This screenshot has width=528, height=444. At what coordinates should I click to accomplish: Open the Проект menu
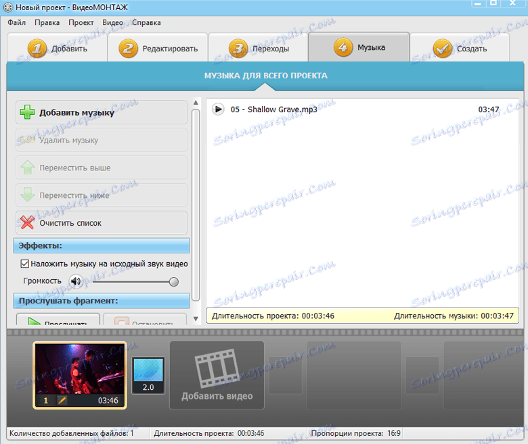click(x=81, y=22)
